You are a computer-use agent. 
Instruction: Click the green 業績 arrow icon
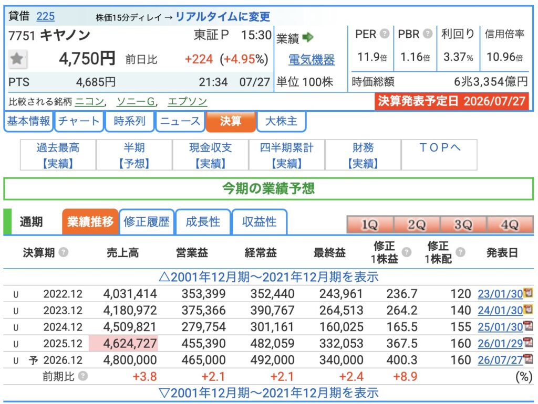click(308, 37)
